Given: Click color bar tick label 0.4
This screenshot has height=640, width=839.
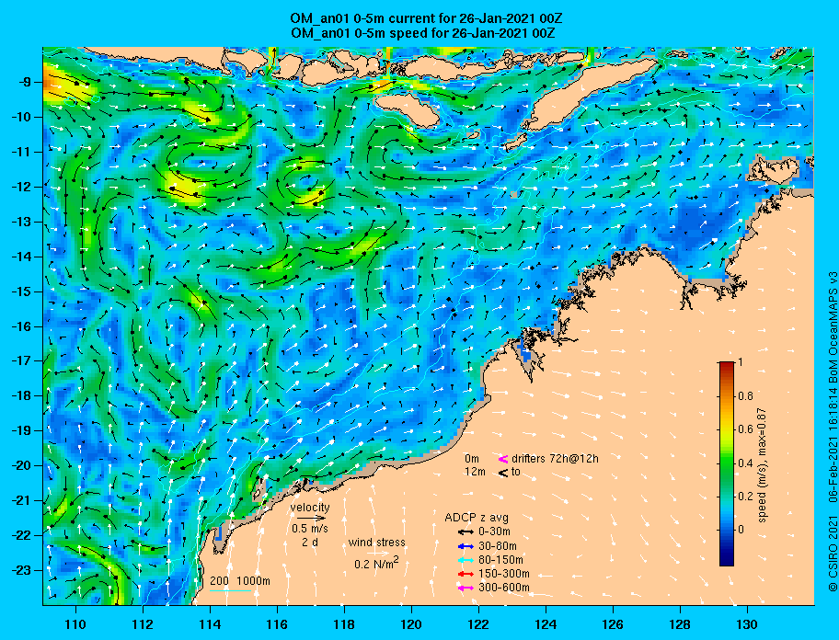Looking at the screenshot, I should point(746,463).
